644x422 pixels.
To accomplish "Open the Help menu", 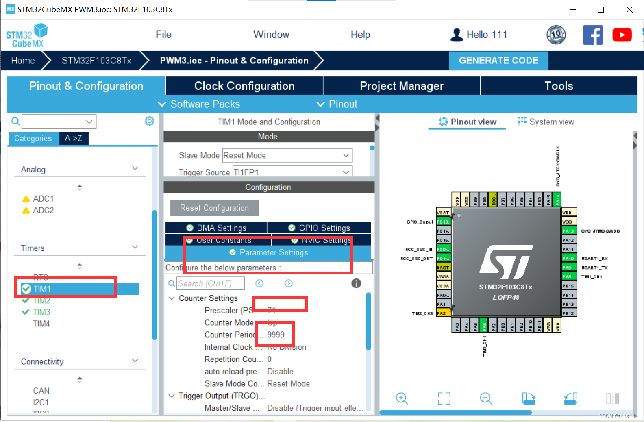I will pos(360,35).
